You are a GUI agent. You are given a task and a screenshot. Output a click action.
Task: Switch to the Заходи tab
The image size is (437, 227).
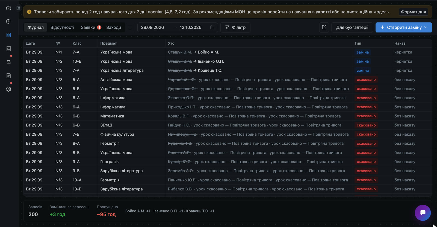114,27
